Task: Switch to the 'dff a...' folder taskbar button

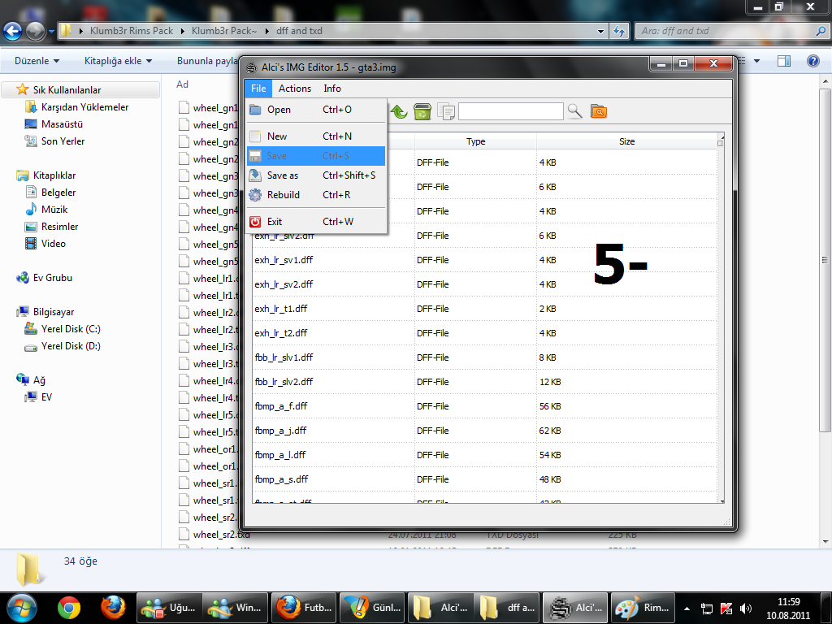Action: coord(507,608)
